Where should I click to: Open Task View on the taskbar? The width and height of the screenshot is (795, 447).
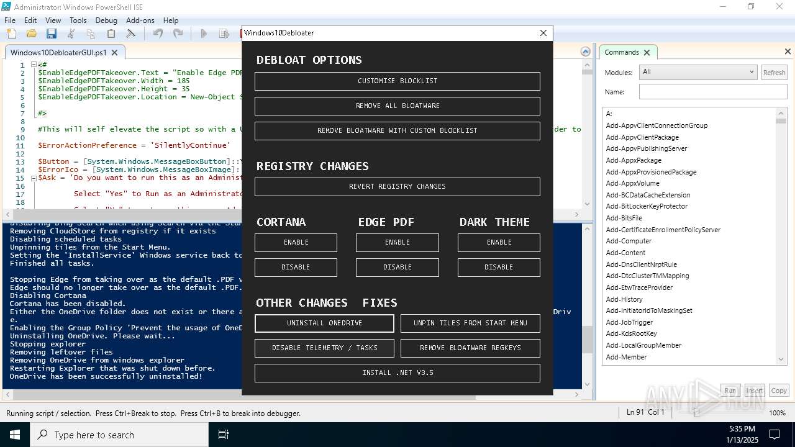click(224, 435)
